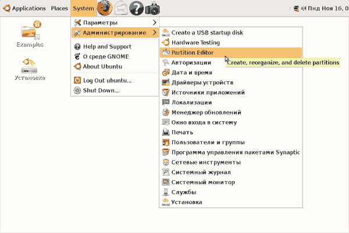Launch Partition Editor
This screenshot has height=233, width=349.
point(231,52)
